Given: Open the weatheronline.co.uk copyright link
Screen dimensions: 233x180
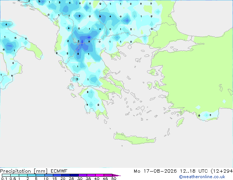Looking at the screenshot, I should click(x=202, y=177).
